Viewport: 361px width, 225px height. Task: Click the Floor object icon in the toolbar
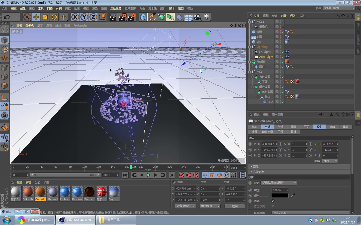[188, 17]
